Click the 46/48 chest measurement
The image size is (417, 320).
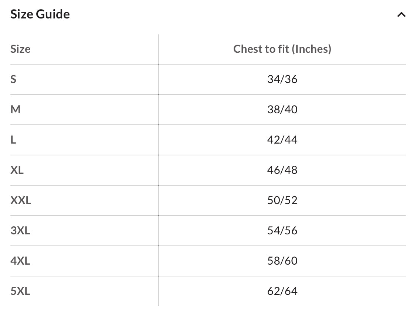(x=282, y=170)
